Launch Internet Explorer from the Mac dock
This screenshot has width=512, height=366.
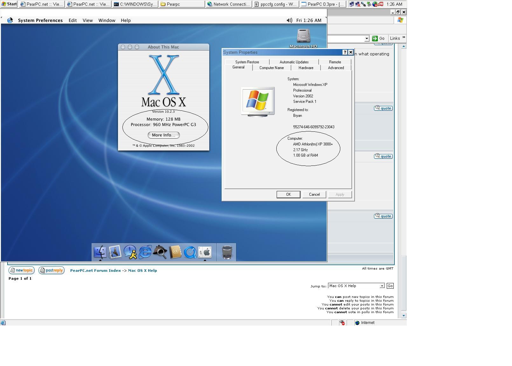pyautogui.click(x=145, y=252)
